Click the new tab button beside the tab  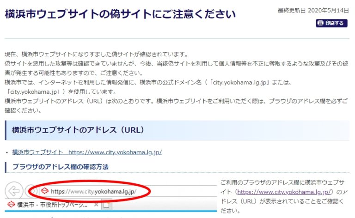tap(106, 205)
